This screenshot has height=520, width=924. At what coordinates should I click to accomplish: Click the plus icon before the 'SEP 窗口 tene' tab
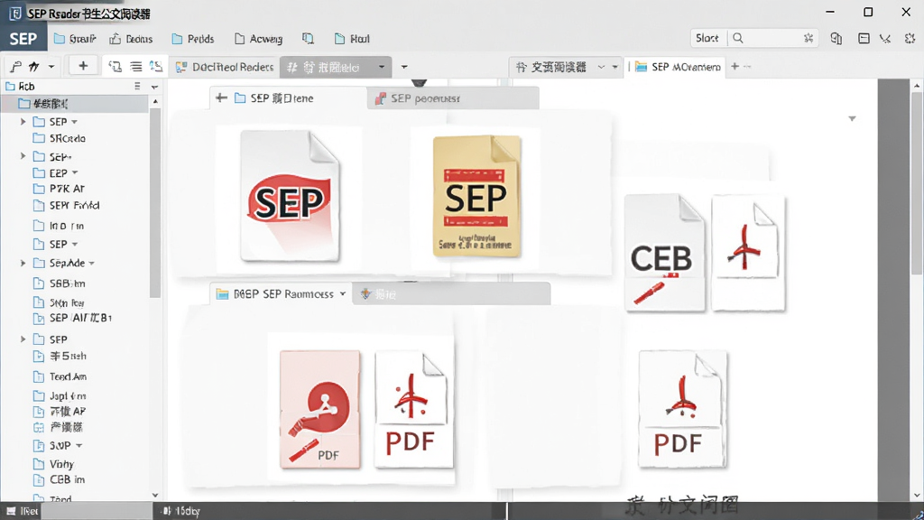[x=221, y=97]
